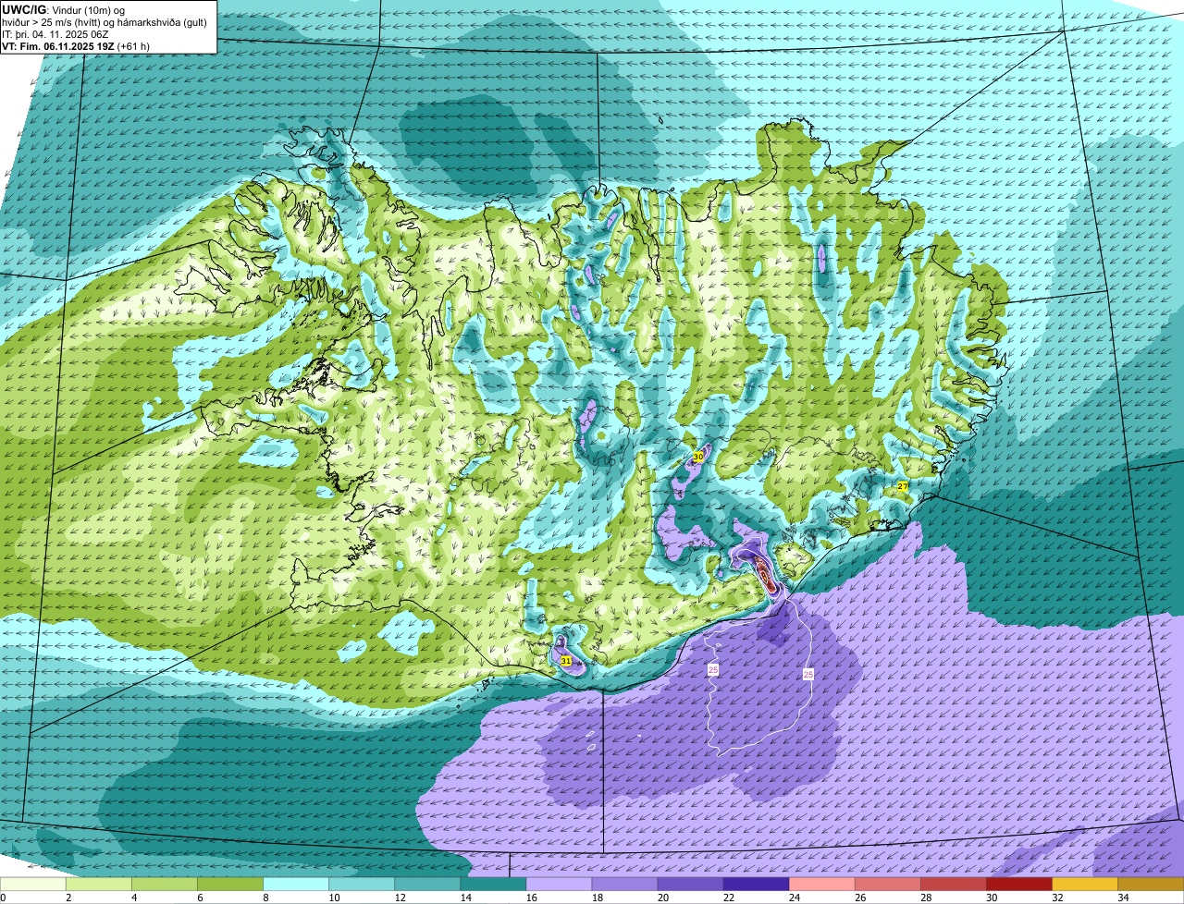
Task: Pick the salmon 26–28 legend swatch
Action: 887,885
